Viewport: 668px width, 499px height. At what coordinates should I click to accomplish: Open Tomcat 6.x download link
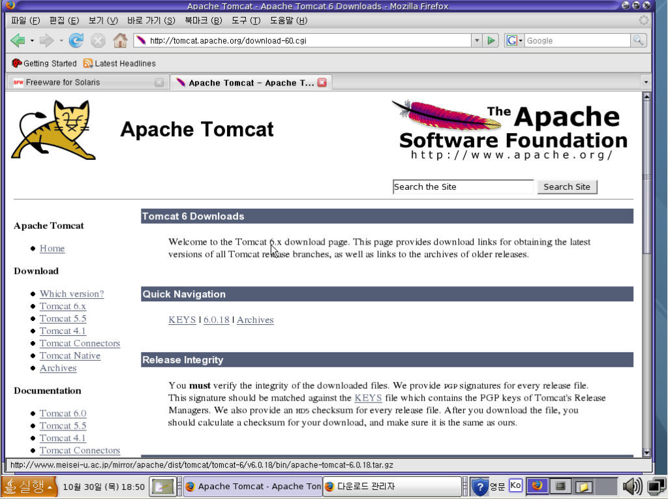pyautogui.click(x=63, y=307)
